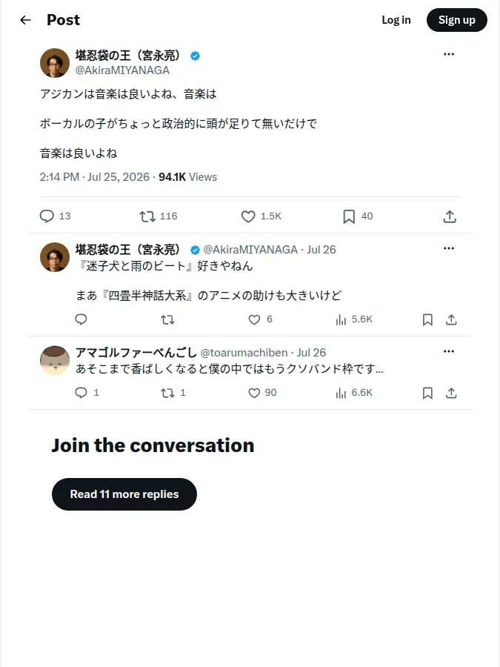
Task: Click the Log in button
Action: coord(396,20)
